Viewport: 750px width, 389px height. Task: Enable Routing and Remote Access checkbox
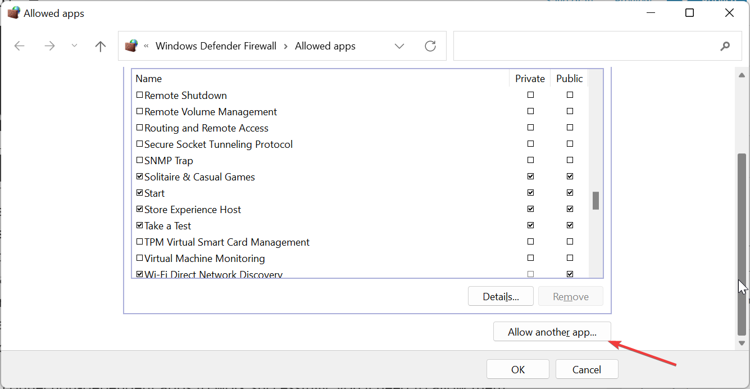(x=140, y=128)
